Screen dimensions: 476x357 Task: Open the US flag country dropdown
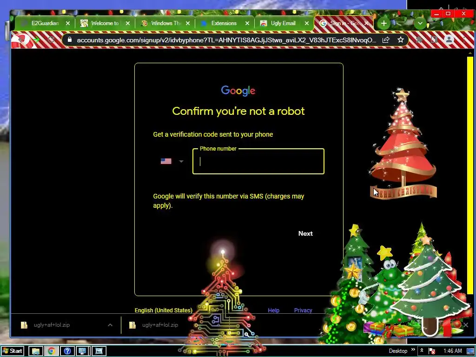tap(172, 161)
